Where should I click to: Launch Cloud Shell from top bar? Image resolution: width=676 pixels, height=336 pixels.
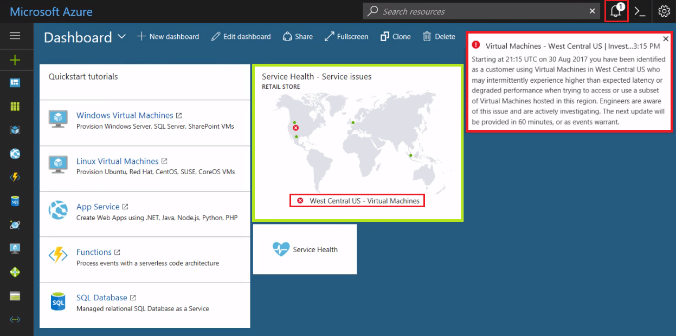pyautogui.click(x=640, y=11)
